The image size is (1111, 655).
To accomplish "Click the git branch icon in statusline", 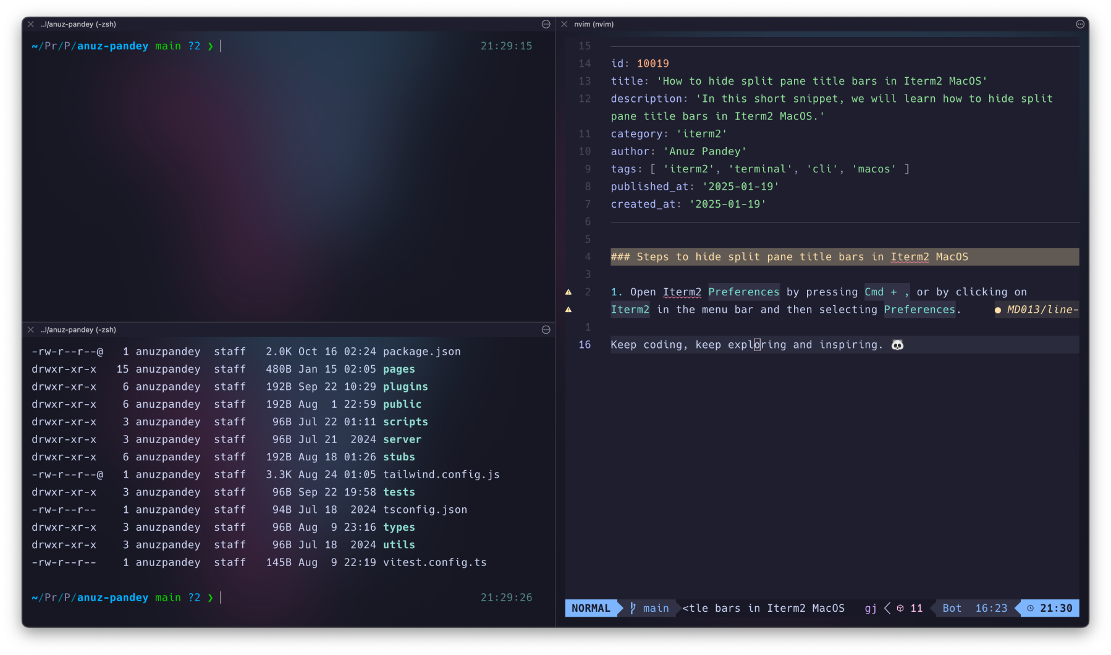I will pos(633,608).
